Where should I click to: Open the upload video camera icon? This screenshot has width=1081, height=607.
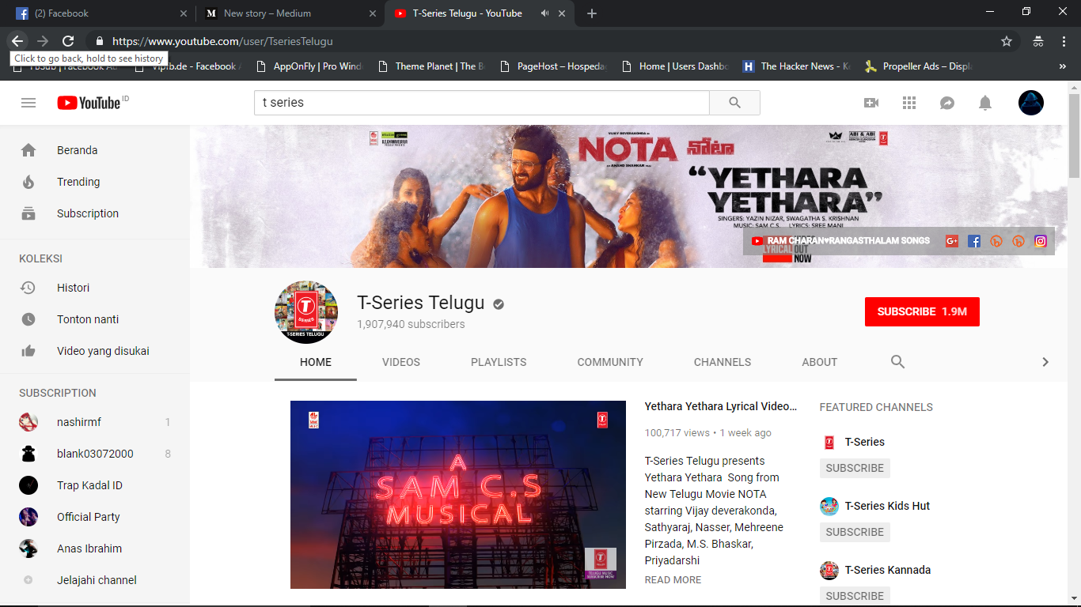pos(871,103)
